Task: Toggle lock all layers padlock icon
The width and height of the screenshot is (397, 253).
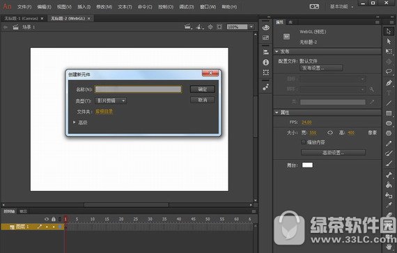Action: pos(54,219)
